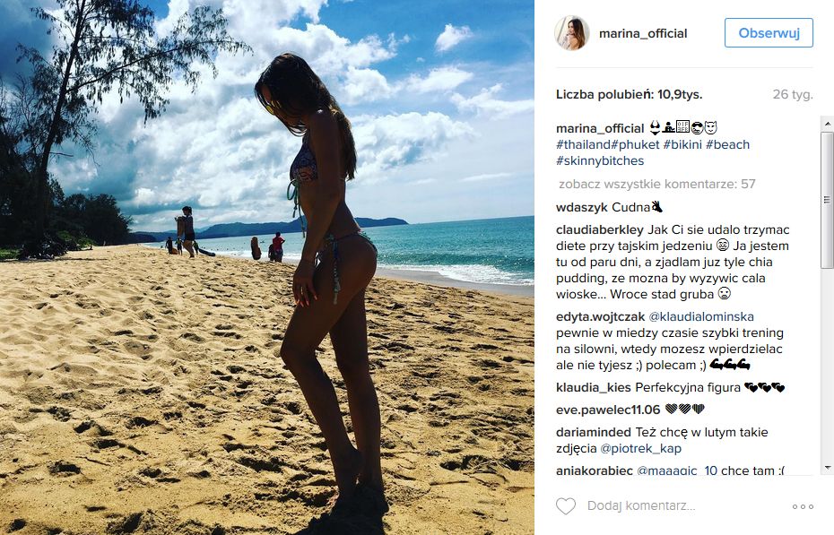The image size is (834, 535).
Task: Click the heart like icon
Action: [566, 506]
